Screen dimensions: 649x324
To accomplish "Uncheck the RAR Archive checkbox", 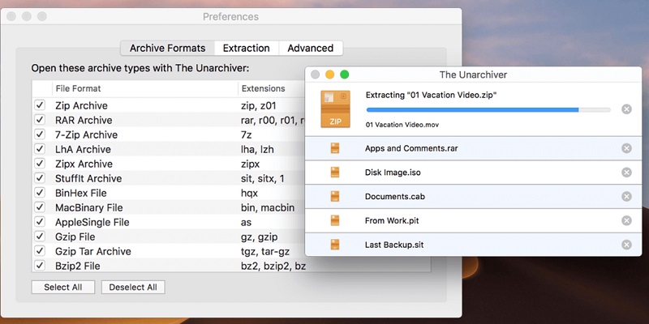I will coord(40,120).
